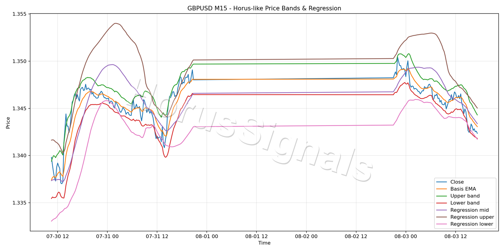Click the '08-03 12' x-axis tick label
Viewport: 504px width, 252px height.
[455, 236]
